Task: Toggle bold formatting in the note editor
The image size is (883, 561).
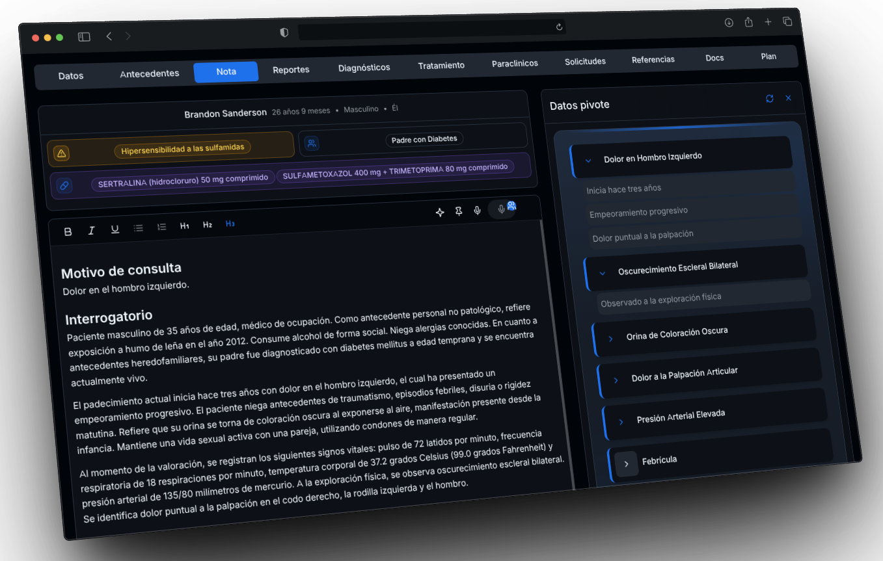Action: coord(68,231)
